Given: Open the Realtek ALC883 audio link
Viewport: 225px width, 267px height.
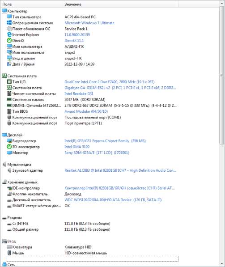Looking at the screenshot, I should pyautogui.click(x=120, y=170).
